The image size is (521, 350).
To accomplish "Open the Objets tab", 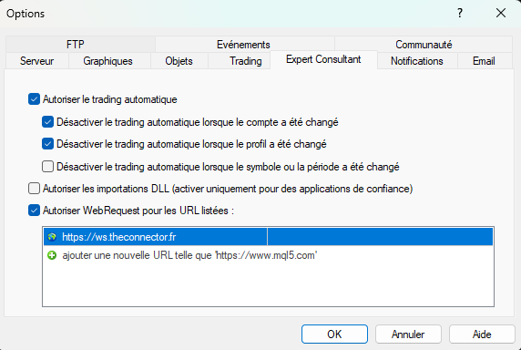I will (x=179, y=61).
